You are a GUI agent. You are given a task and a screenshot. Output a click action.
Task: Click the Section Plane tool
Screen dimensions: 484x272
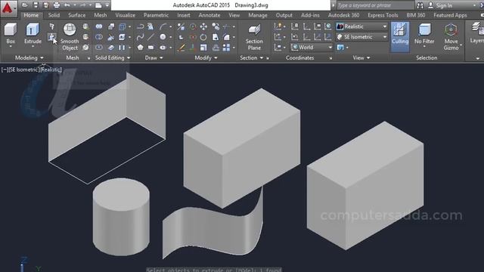point(254,37)
